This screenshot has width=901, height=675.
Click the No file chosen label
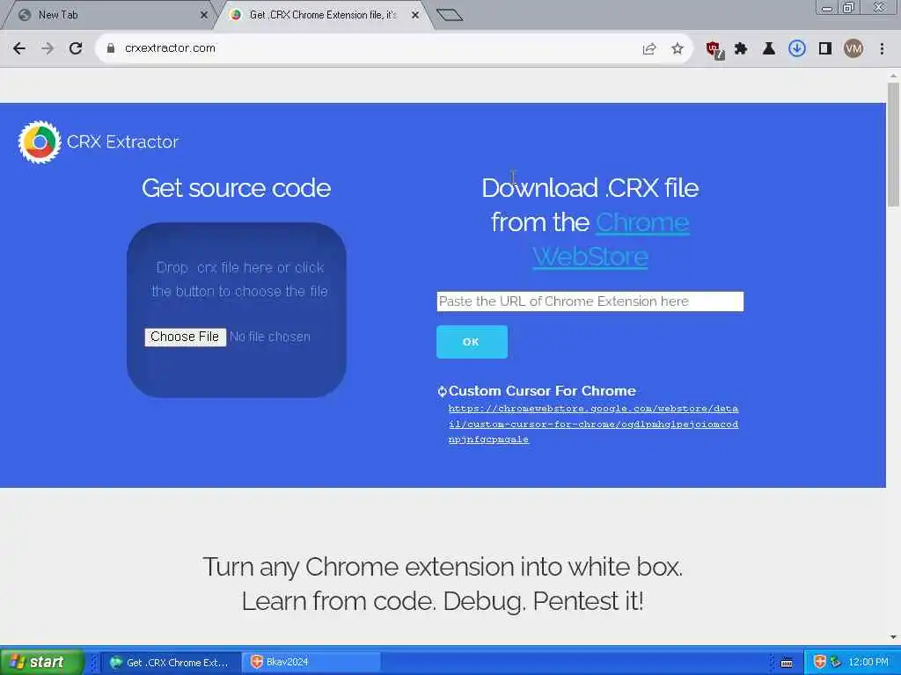pyautogui.click(x=270, y=337)
